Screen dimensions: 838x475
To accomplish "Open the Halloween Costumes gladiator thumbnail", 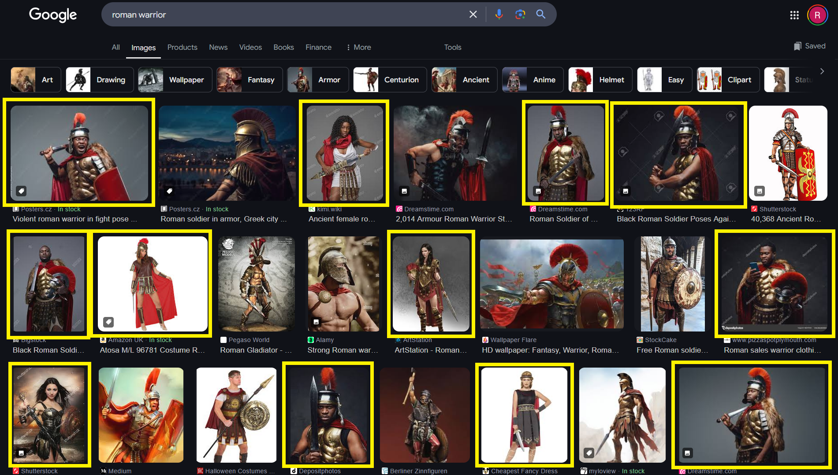I will click(x=236, y=415).
